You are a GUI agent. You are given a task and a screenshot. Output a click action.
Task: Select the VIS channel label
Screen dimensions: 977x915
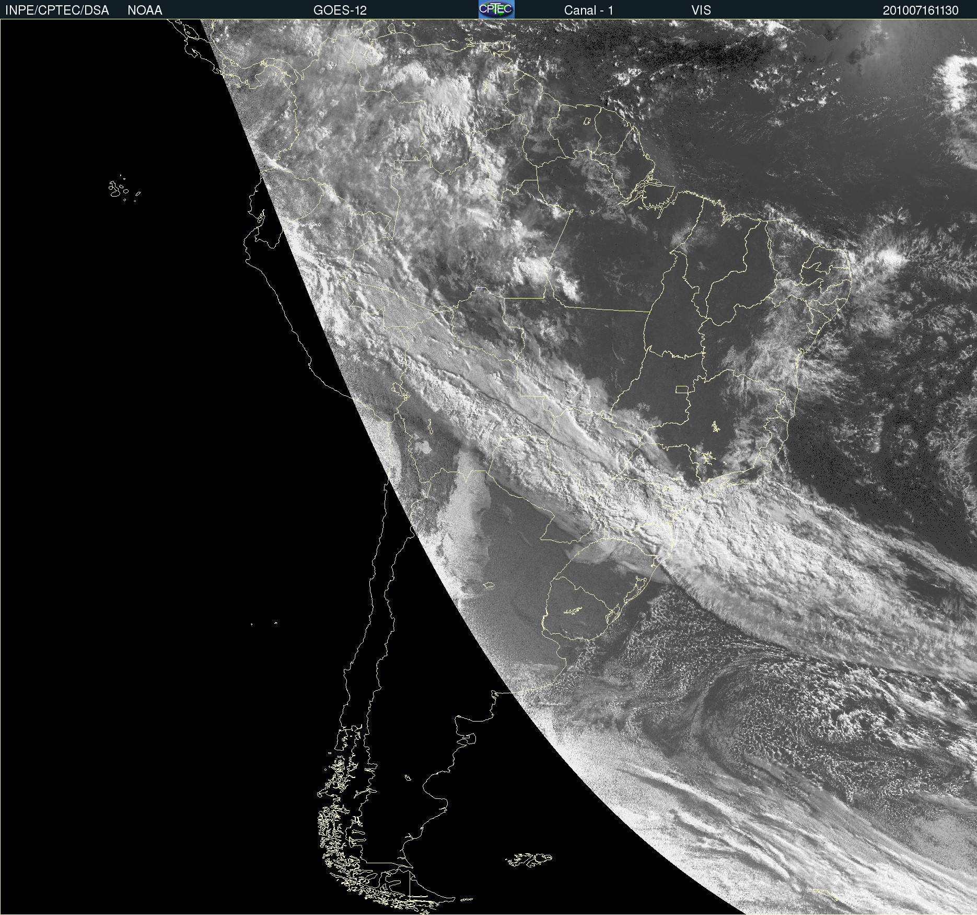[701, 10]
